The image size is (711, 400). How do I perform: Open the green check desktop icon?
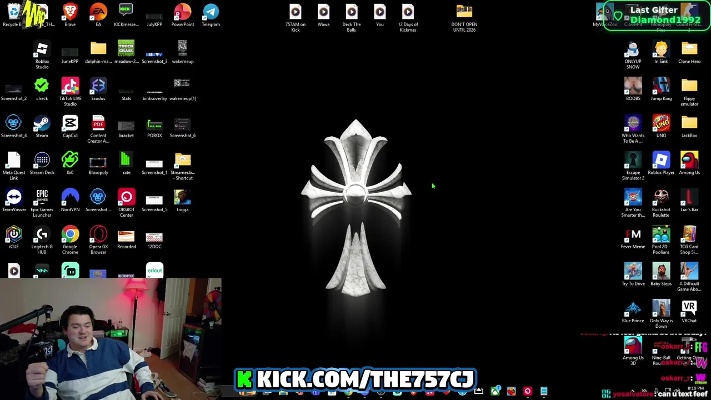(42, 89)
